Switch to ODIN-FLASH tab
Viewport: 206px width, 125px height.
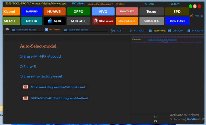pyautogui.click(x=177, y=21)
